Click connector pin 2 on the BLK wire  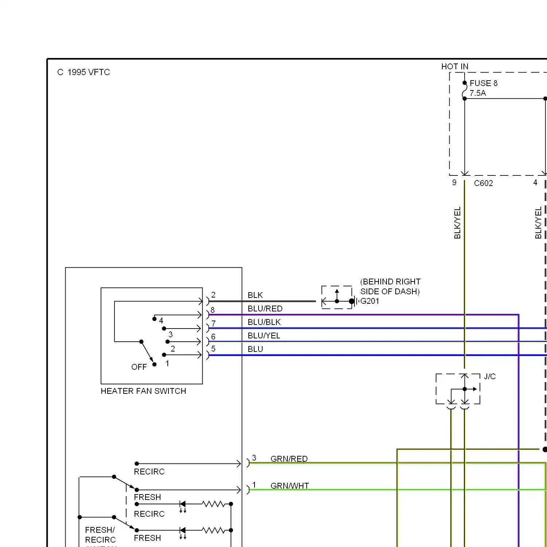click(x=213, y=295)
